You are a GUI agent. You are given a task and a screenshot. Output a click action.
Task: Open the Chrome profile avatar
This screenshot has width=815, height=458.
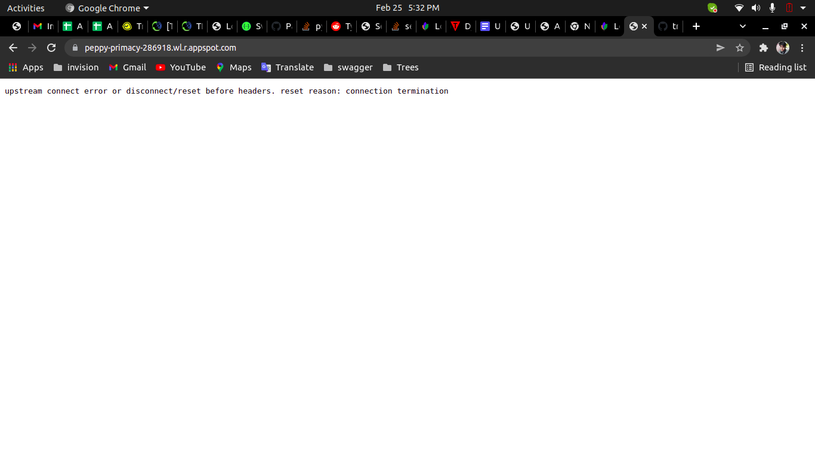point(782,48)
